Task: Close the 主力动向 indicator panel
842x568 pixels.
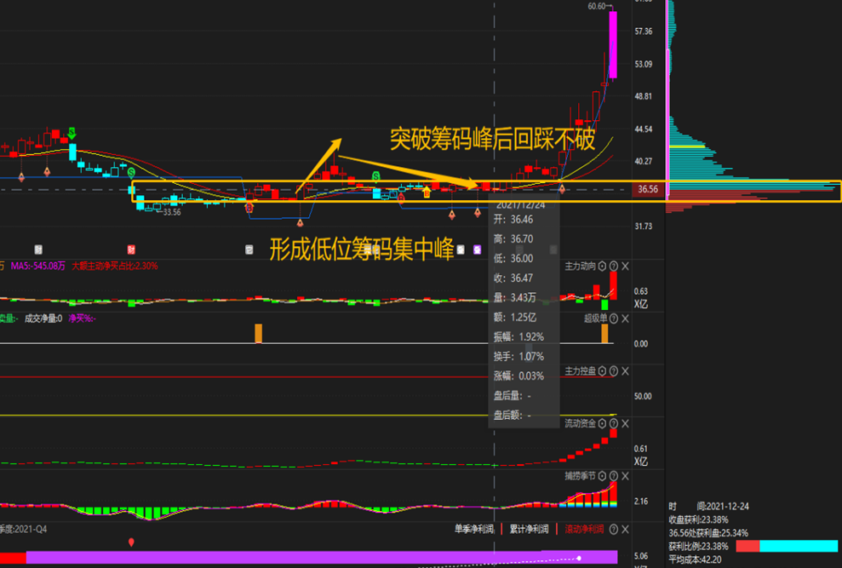Action: point(625,266)
